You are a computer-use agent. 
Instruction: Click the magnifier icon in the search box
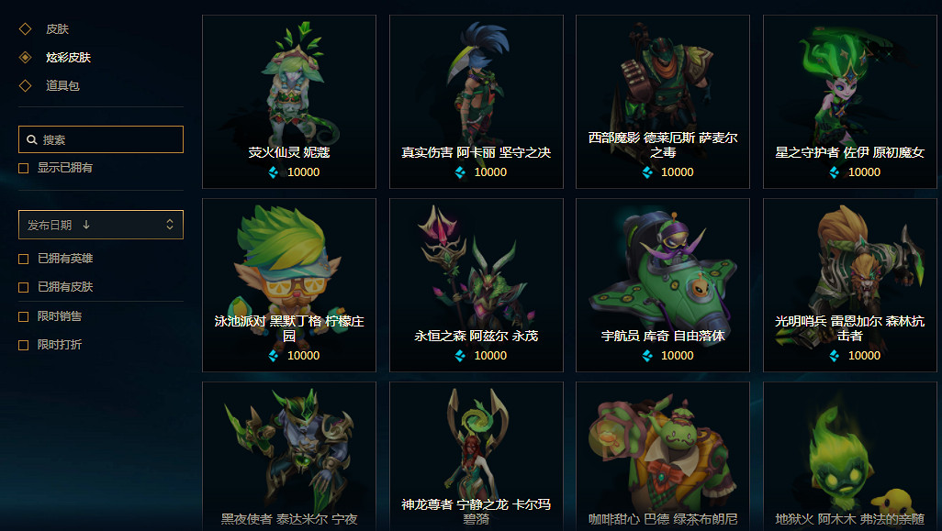tap(32, 139)
